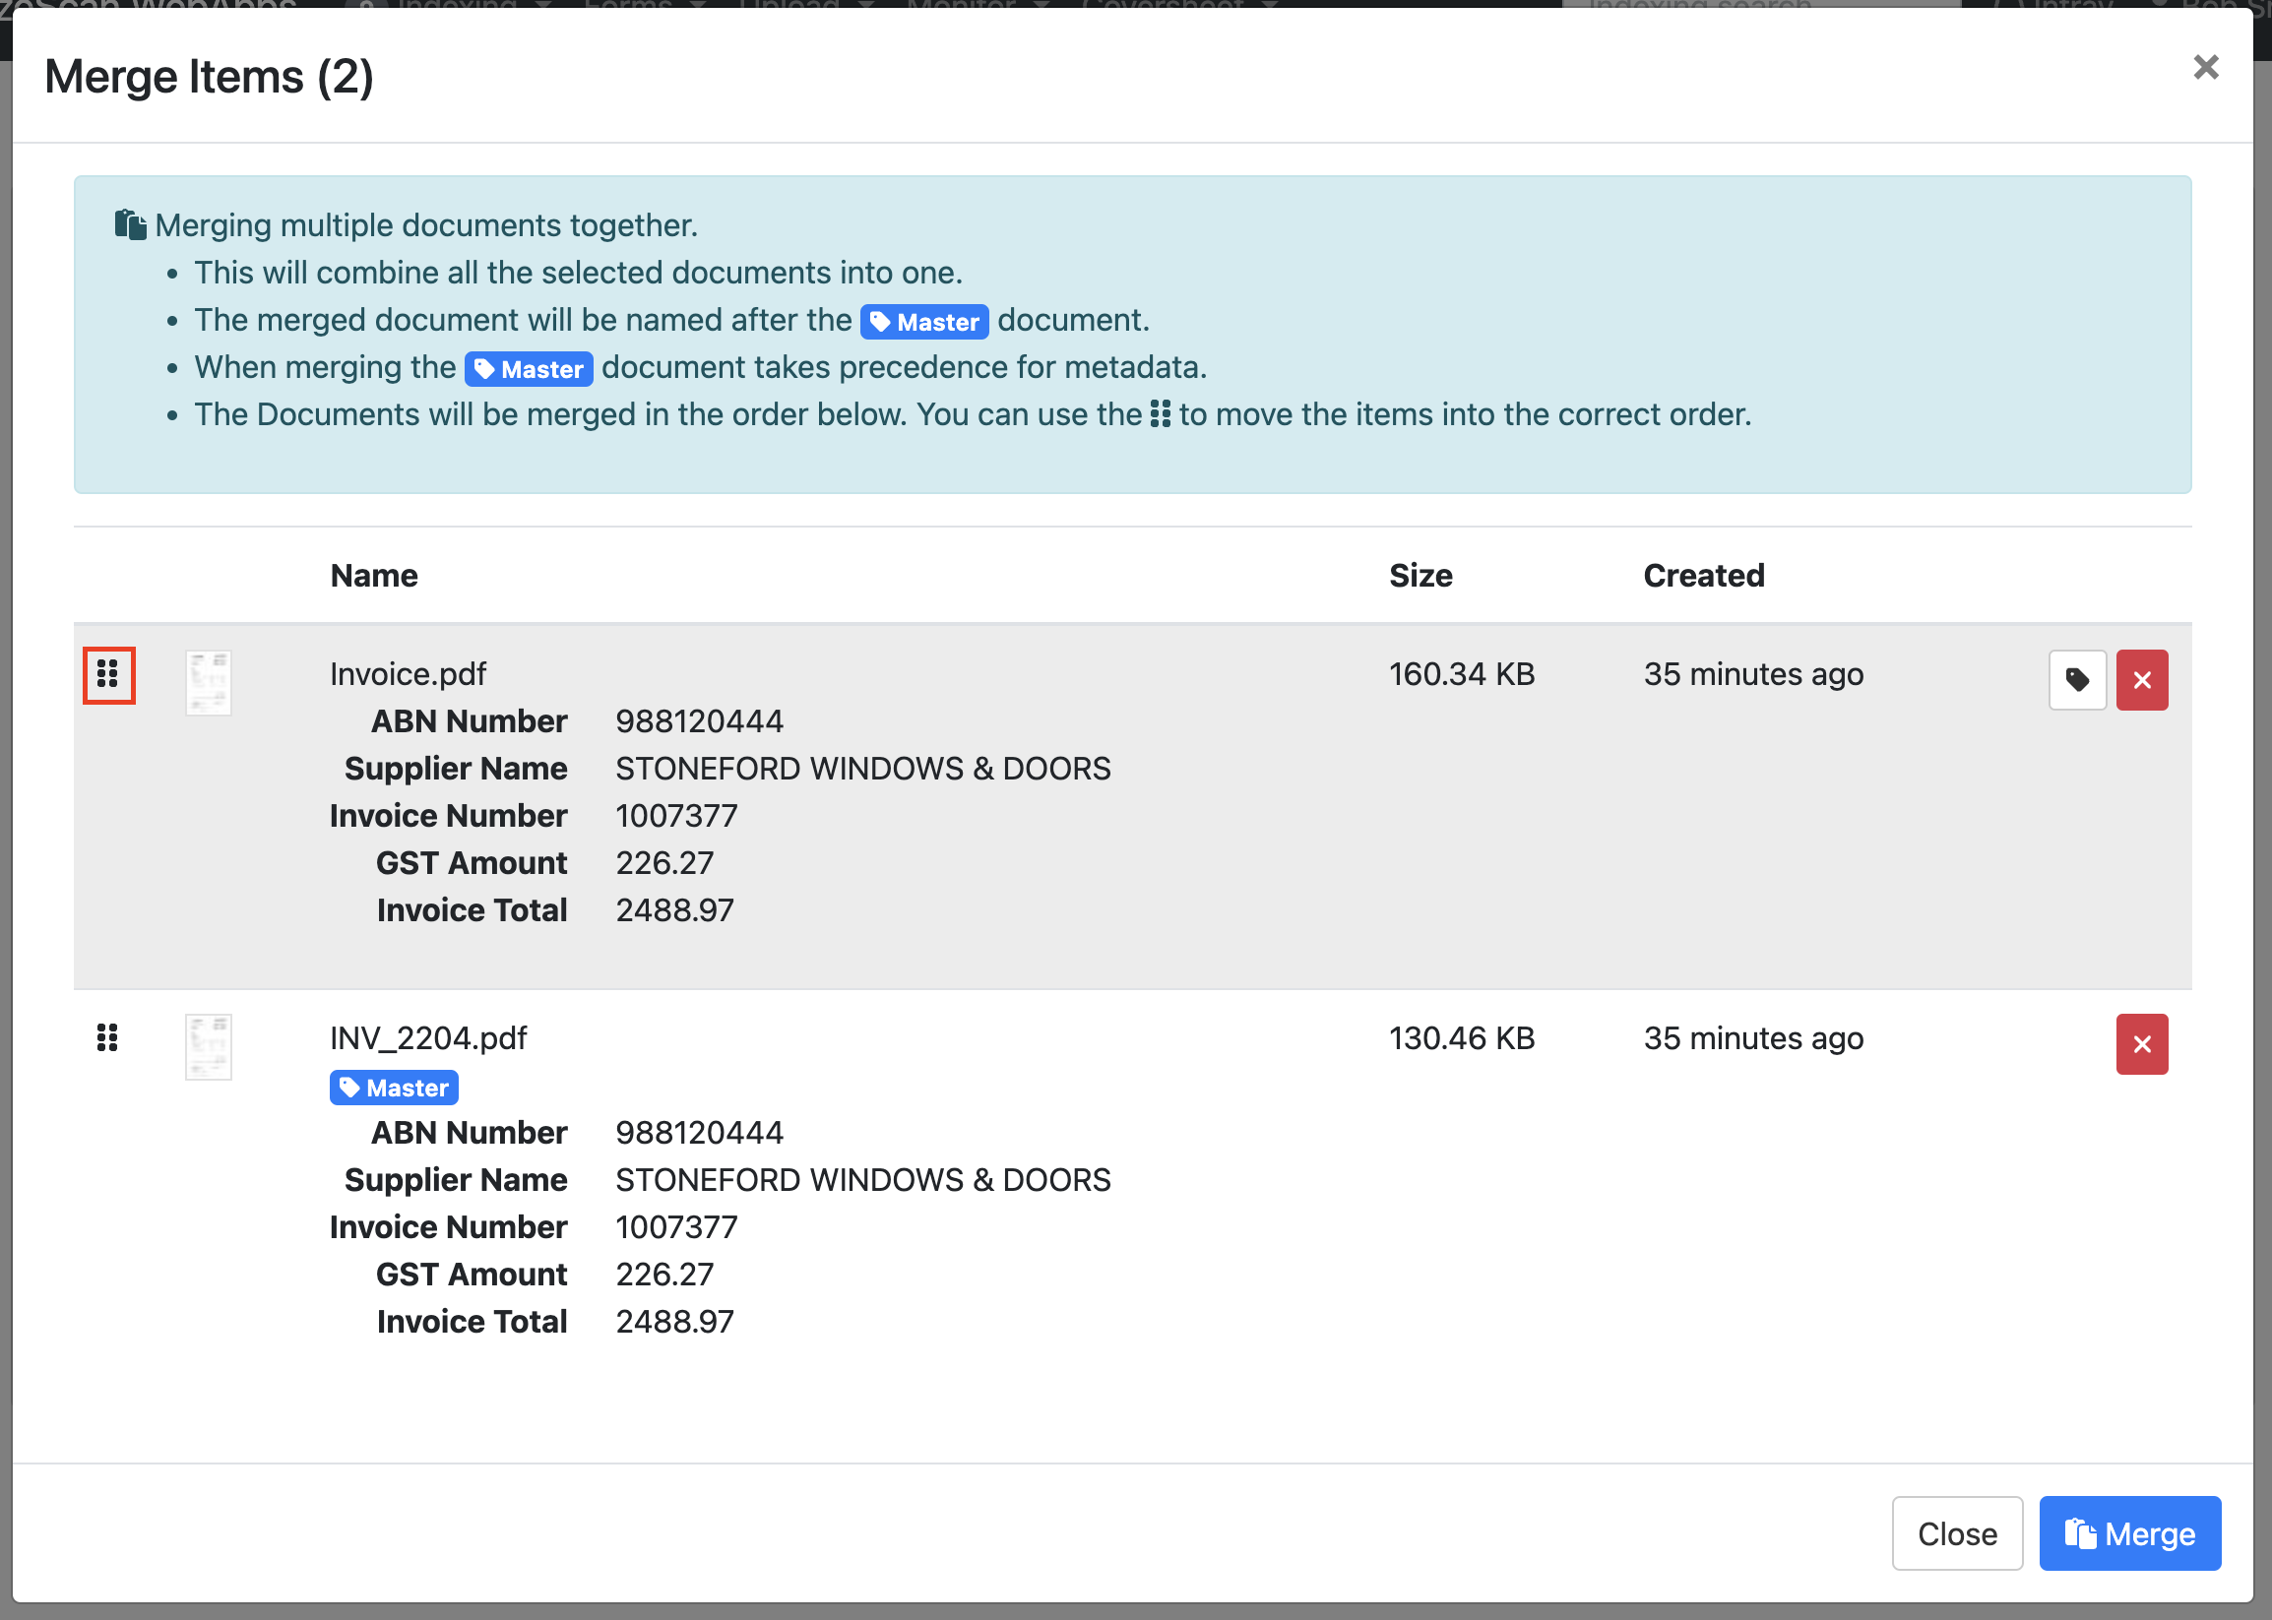Click the Master badge in 'named after' bullet
The width and height of the screenshot is (2272, 1620).
pos(924,321)
